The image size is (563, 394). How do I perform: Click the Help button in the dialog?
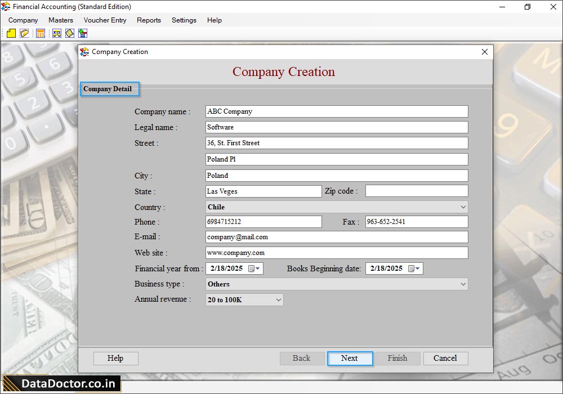click(115, 359)
